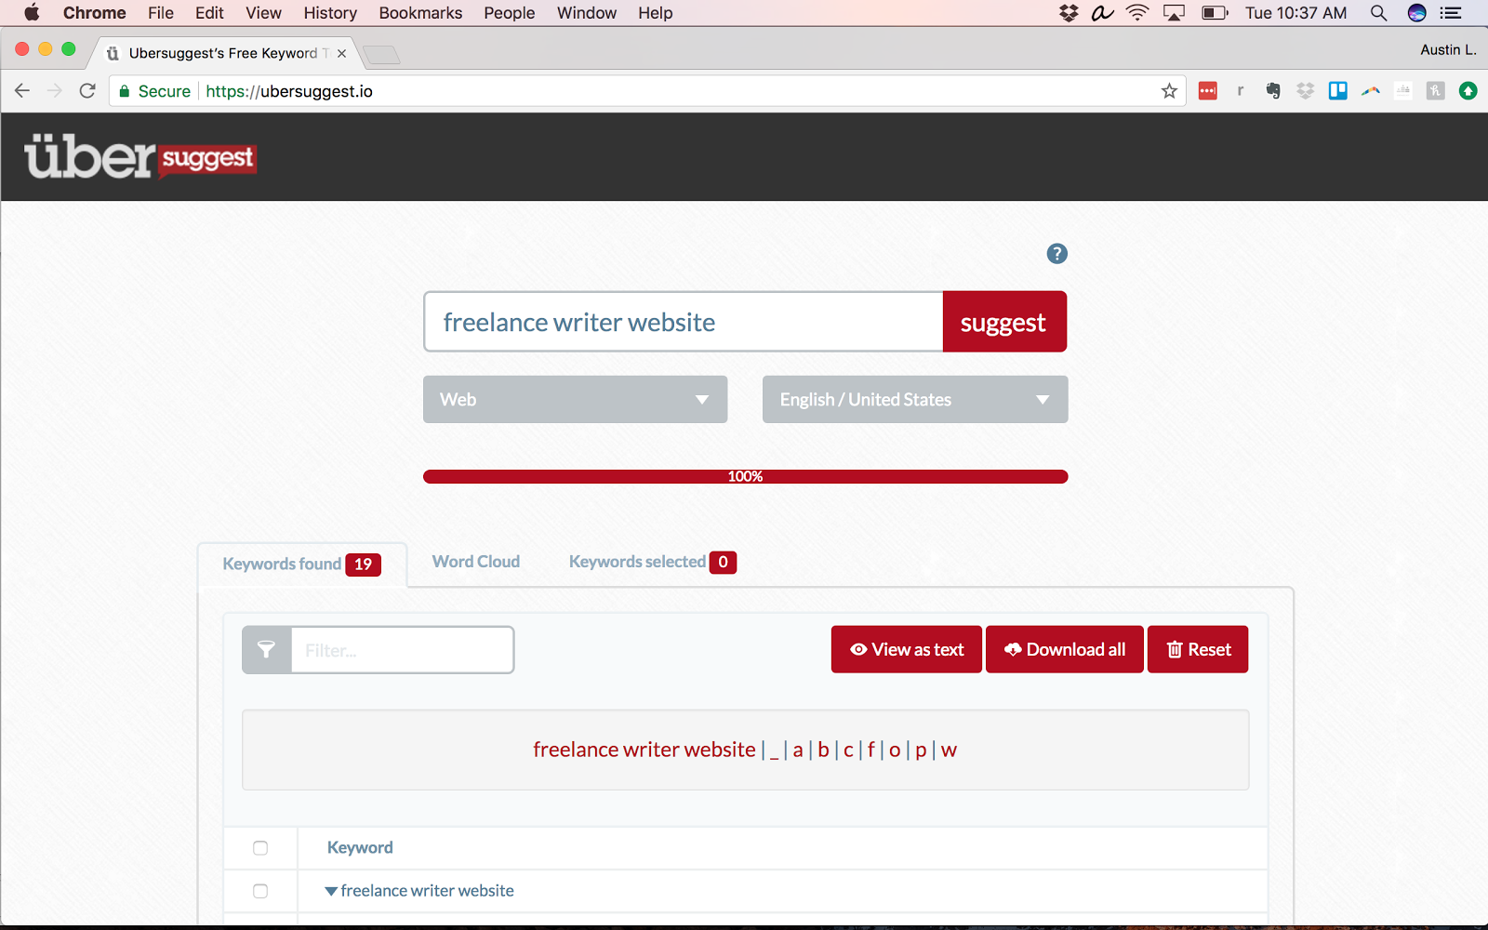Click the browser address bar URL

289,91
